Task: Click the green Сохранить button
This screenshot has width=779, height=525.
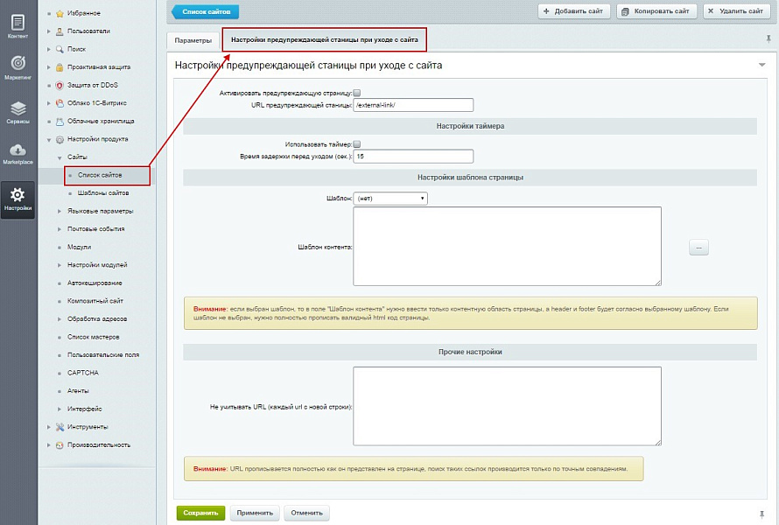Action: tap(200, 513)
